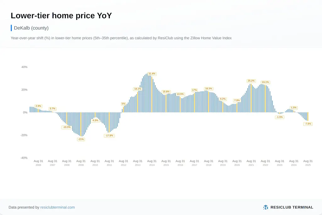Click the Aug 31 2014 axis label

pos(152,163)
